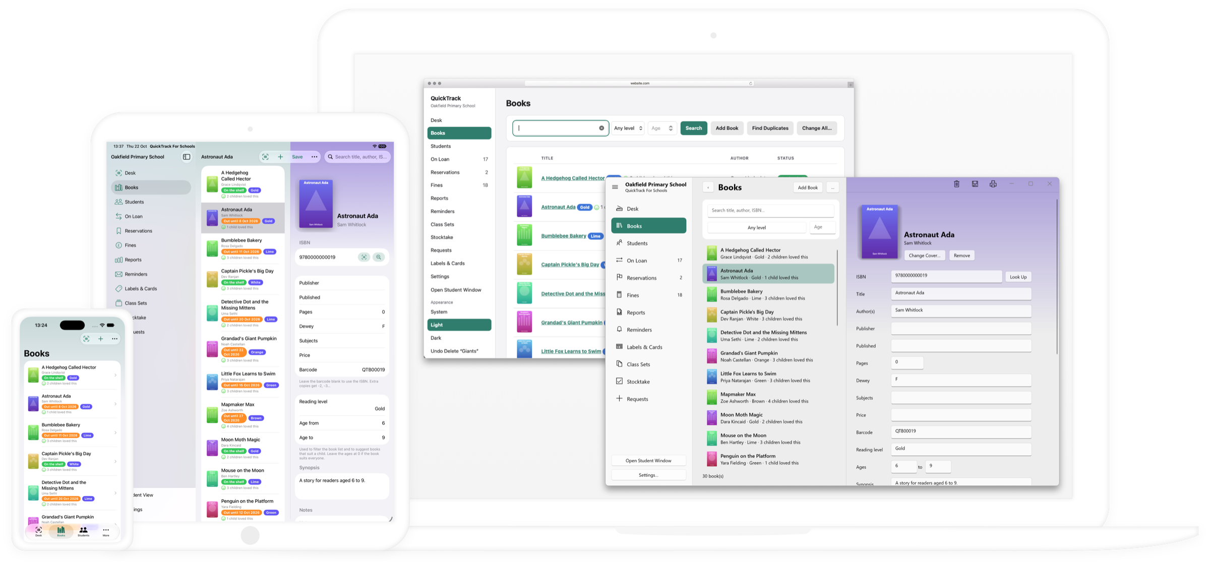Click the Windows Books list vertical scrollbar
The image size is (1210, 565).
(x=837, y=287)
